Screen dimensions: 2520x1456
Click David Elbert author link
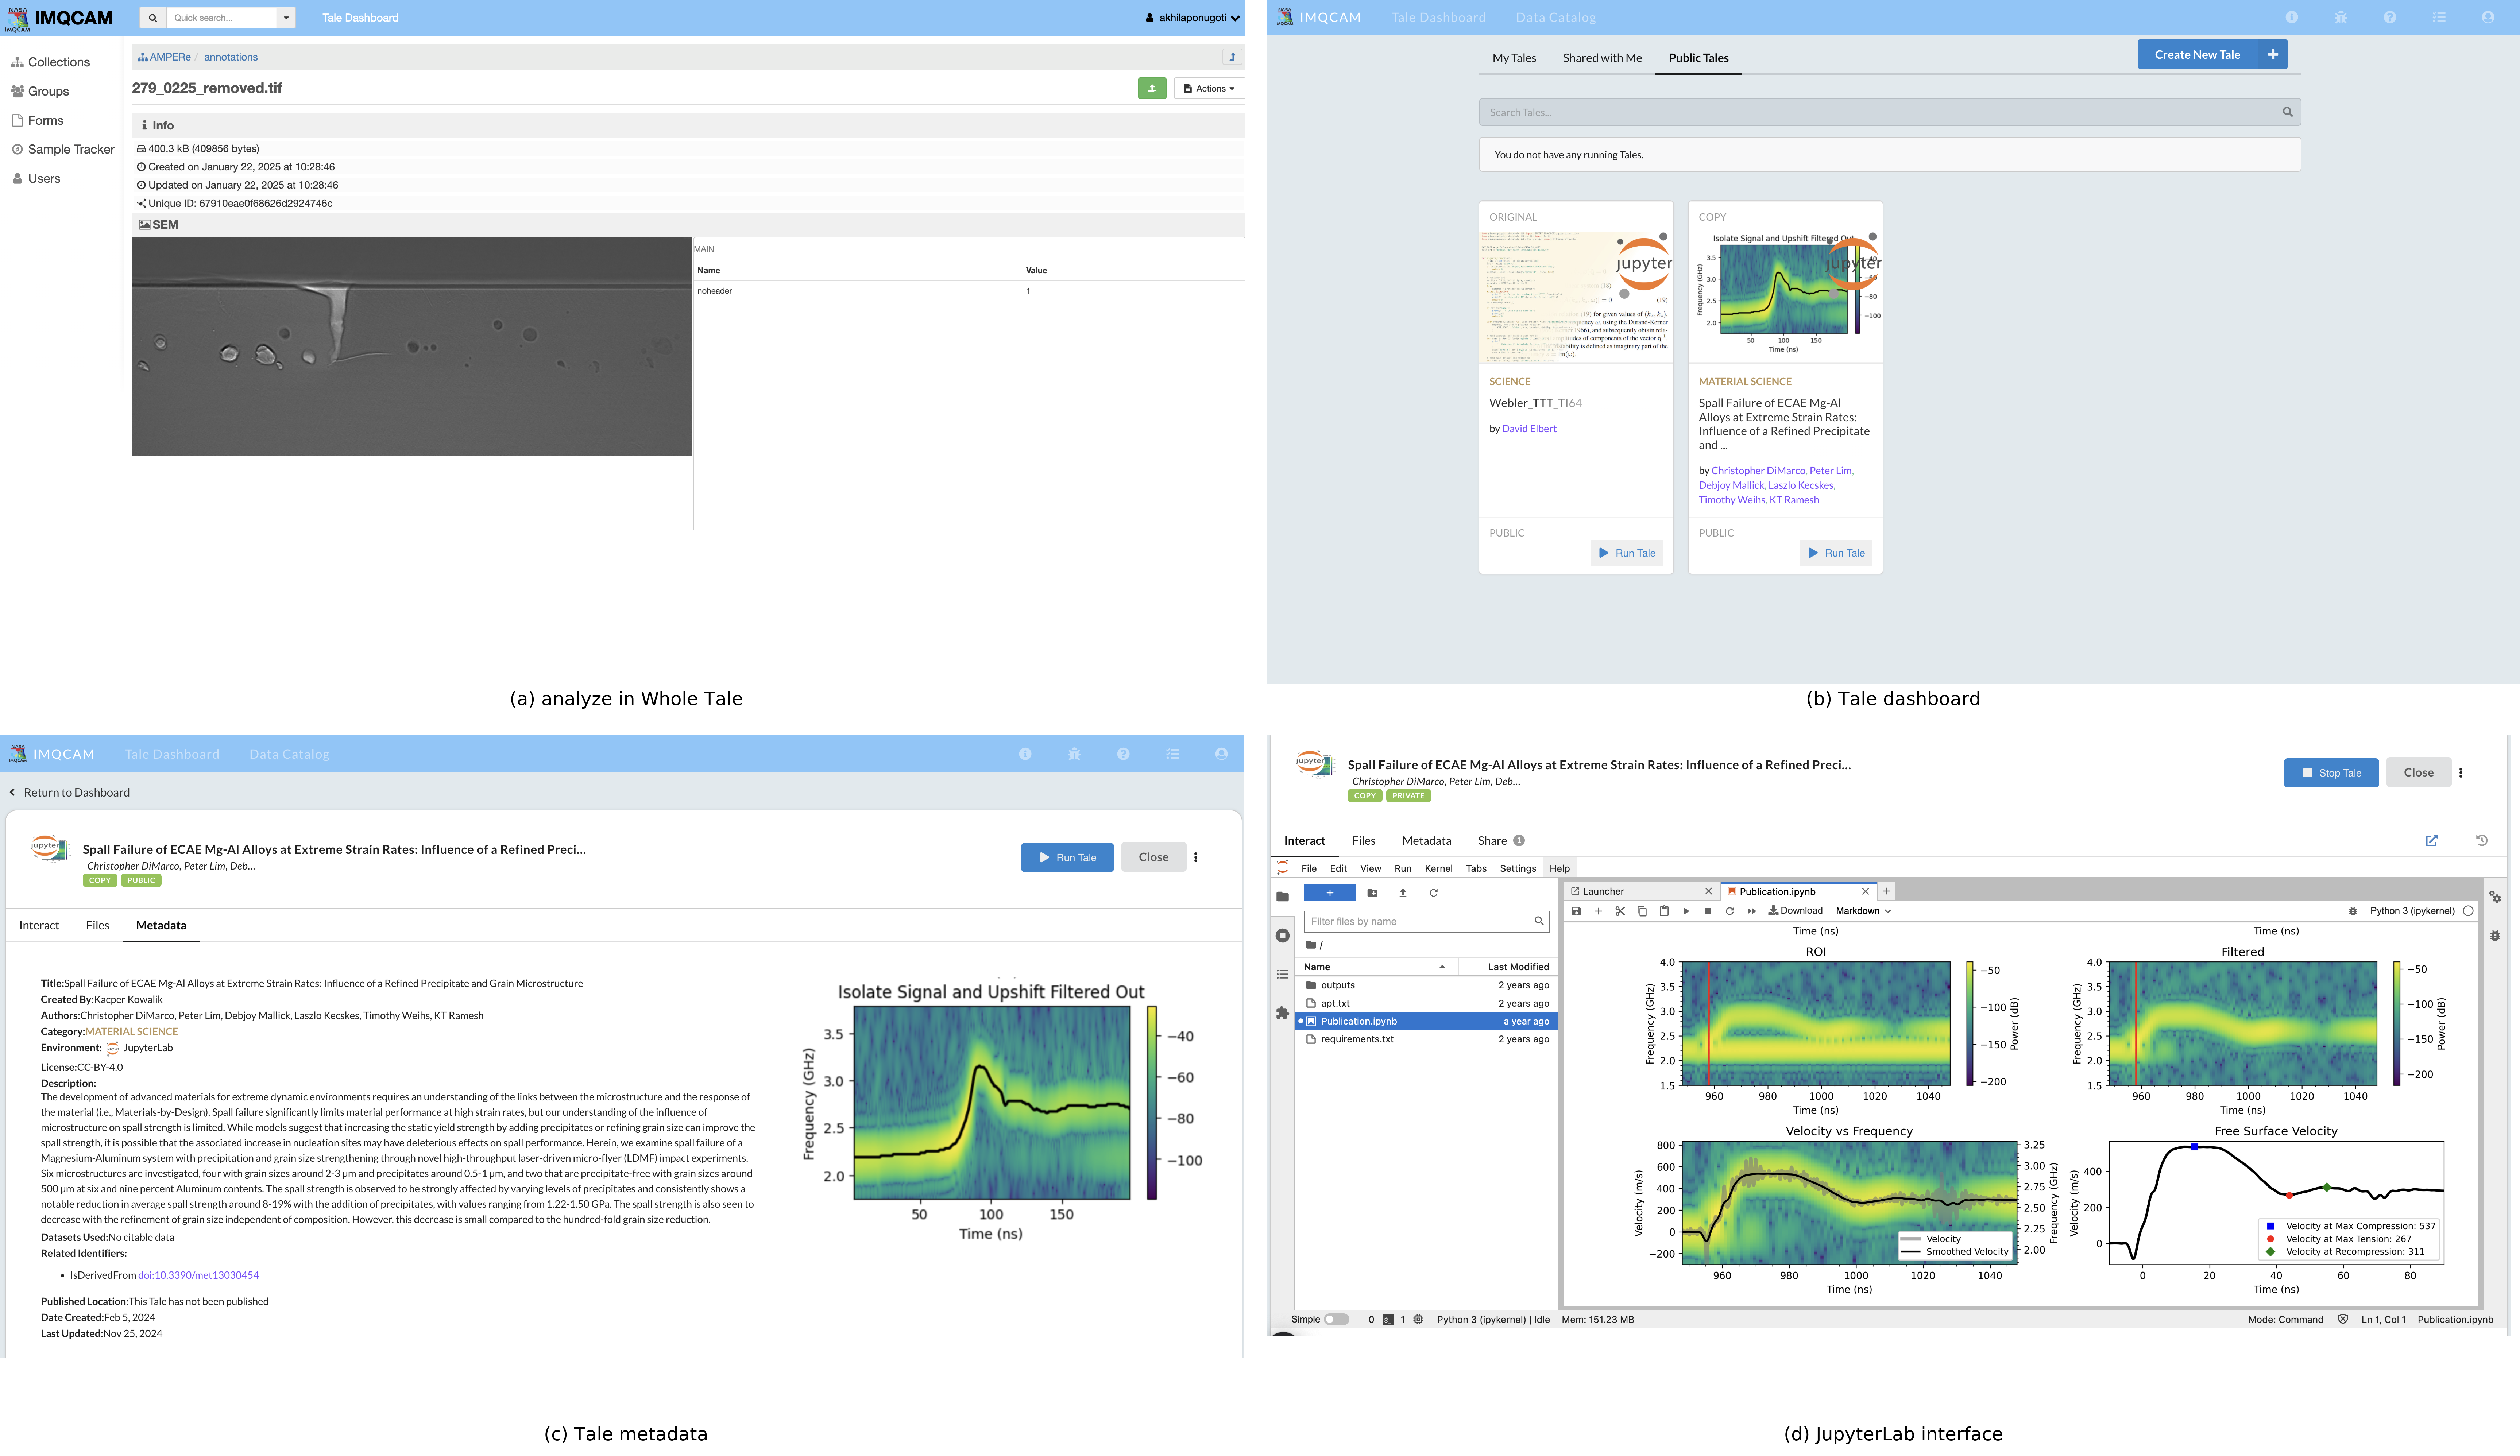[x=1528, y=429]
